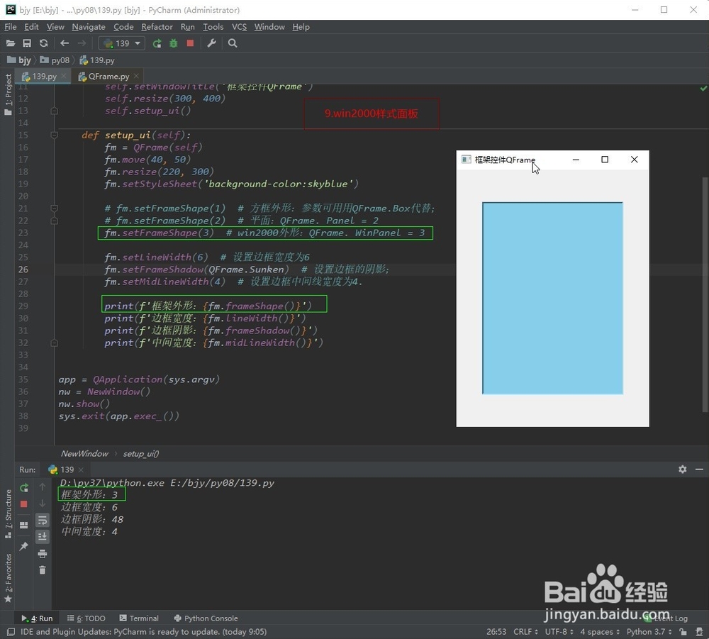Image resolution: width=709 pixels, height=639 pixels.
Task: Hide the Run panel with minimize icon
Action: pos(699,469)
